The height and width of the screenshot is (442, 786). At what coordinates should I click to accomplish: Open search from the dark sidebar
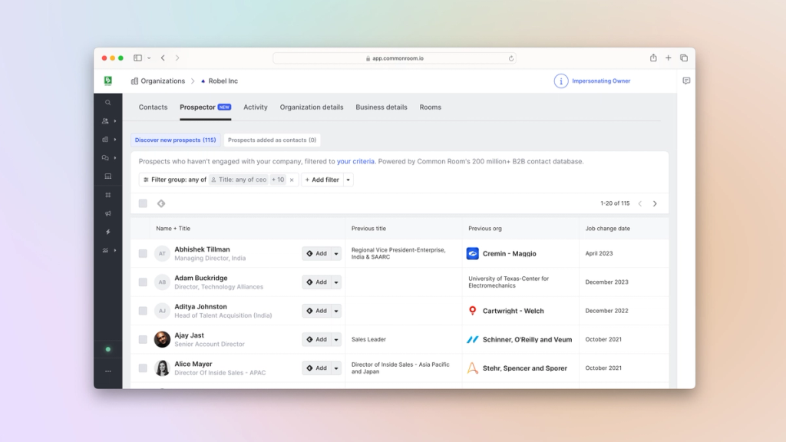[x=107, y=103]
